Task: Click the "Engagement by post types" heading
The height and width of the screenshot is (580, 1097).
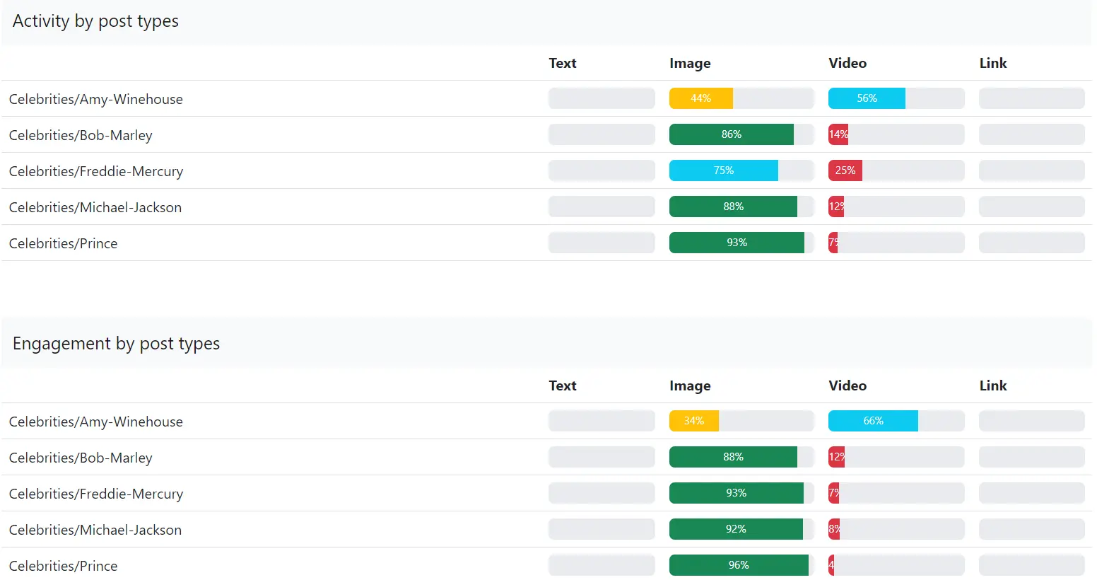Action: click(116, 344)
